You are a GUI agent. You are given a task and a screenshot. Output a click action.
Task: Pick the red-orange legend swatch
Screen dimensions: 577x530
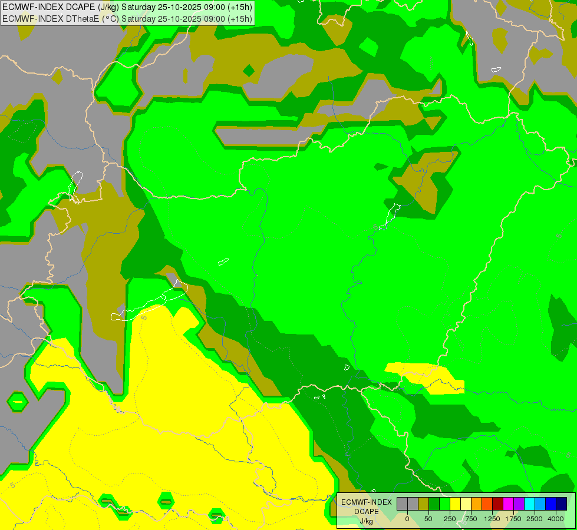(487, 503)
